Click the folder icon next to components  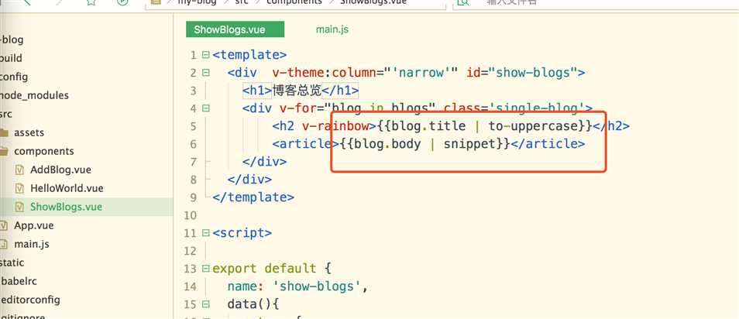click(4, 151)
